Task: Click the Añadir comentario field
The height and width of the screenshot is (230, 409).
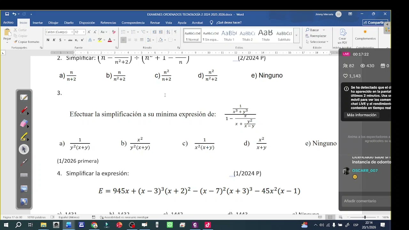Action: [366, 201]
